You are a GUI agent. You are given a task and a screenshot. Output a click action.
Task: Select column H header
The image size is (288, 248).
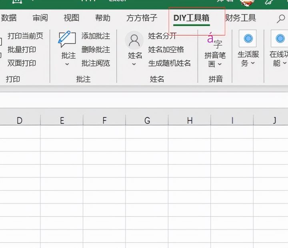tap(190, 121)
